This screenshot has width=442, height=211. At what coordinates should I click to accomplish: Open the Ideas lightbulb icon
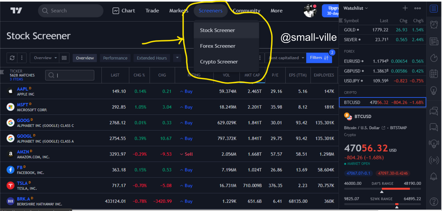(434, 90)
